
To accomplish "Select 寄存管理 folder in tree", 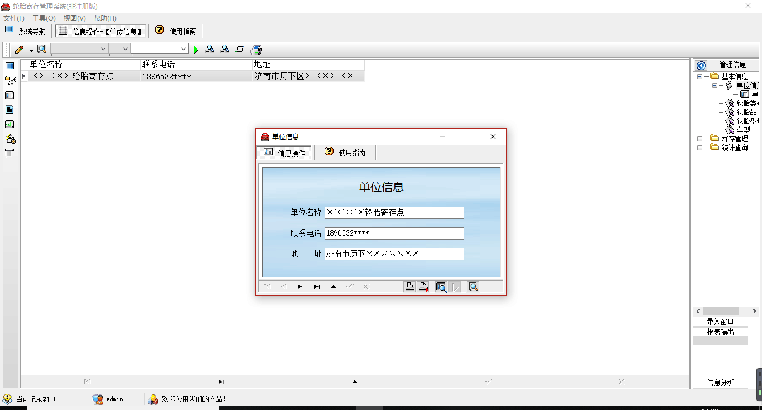I will click(x=735, y=139).
